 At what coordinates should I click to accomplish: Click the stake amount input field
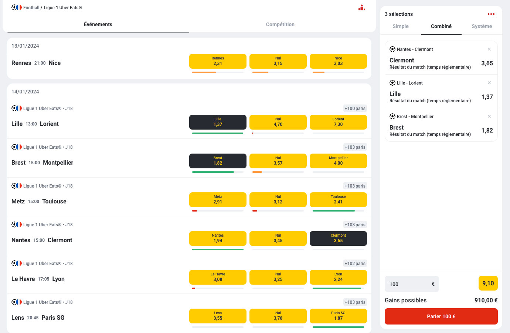(x=412, y=284)
